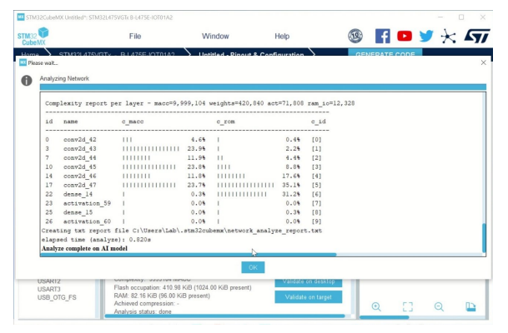Open the Twitter bird icon link

[x=426, y=36]
